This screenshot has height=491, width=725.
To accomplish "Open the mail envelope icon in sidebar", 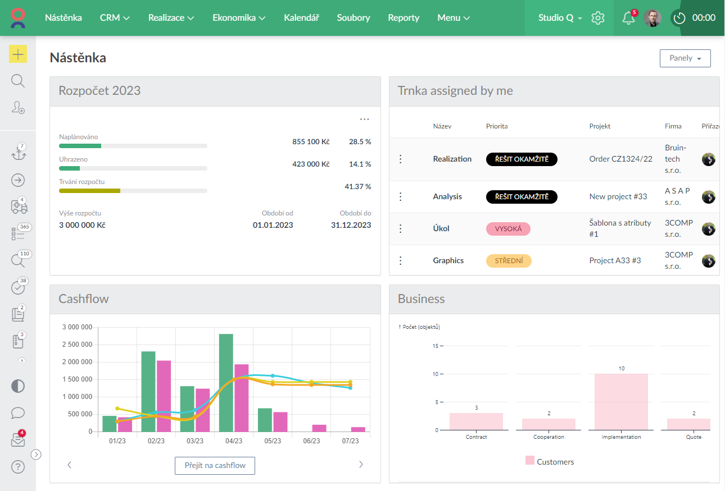I will [18, 440].
